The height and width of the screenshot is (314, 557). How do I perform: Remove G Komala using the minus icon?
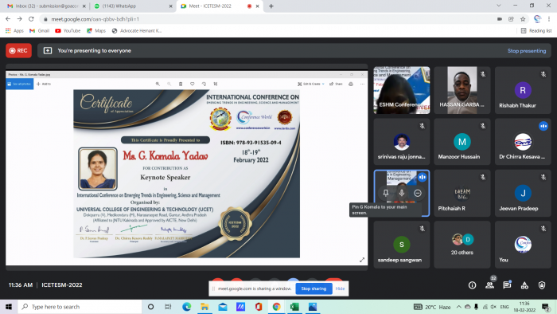pyautogui.click(x=418, y=193)
